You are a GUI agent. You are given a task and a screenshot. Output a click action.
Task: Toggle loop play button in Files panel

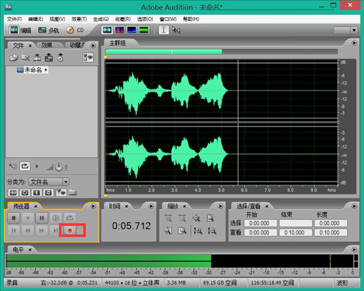point(25,166)
